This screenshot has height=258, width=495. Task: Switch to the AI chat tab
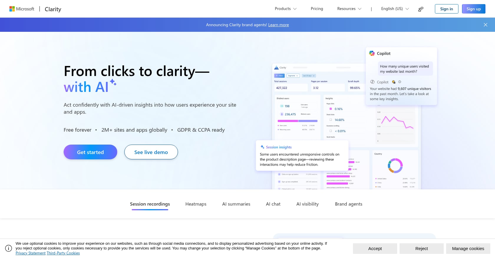click(273, 204)
